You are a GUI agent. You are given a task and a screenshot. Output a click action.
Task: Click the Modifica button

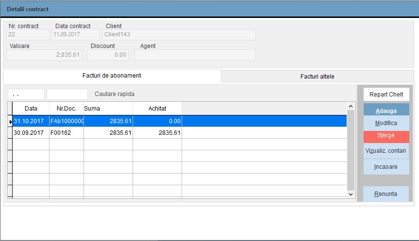(386, 123)
